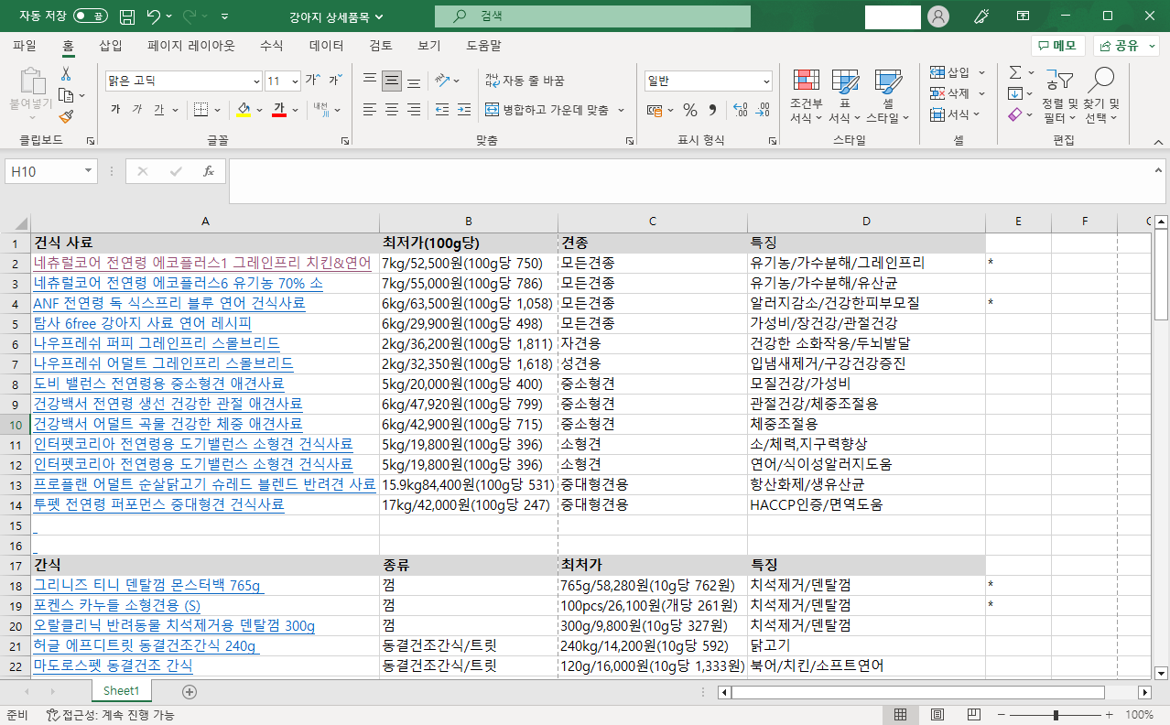Align cell text right
The height and width of the screenshot is (725, 1170).
(414, 110)
